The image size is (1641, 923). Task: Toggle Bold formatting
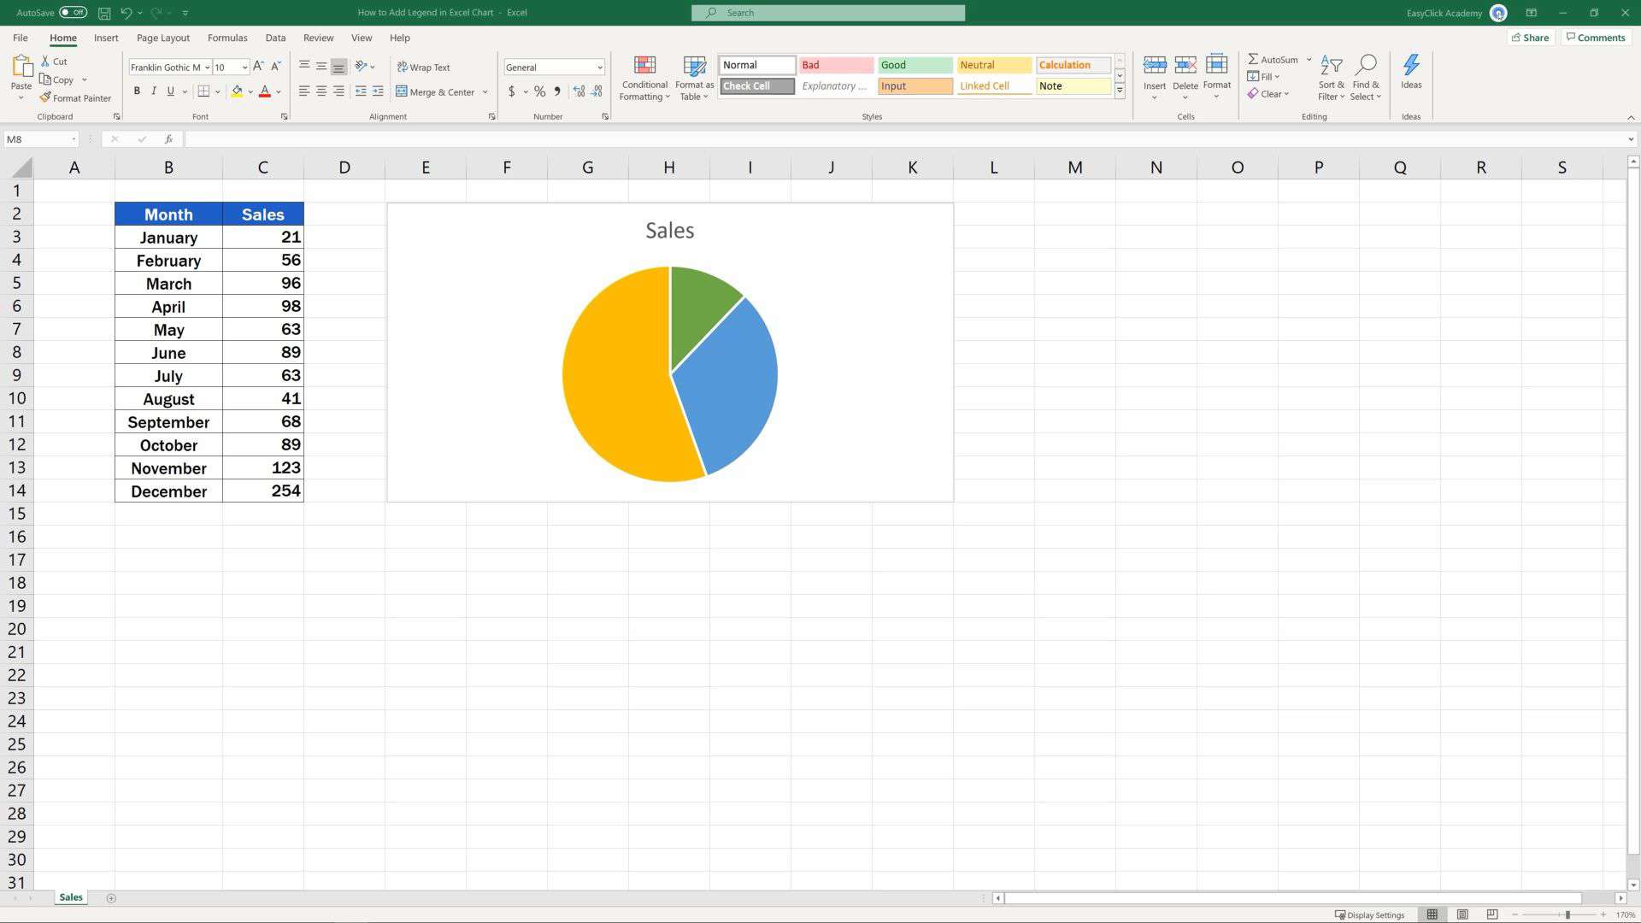[x=137, y=91]
